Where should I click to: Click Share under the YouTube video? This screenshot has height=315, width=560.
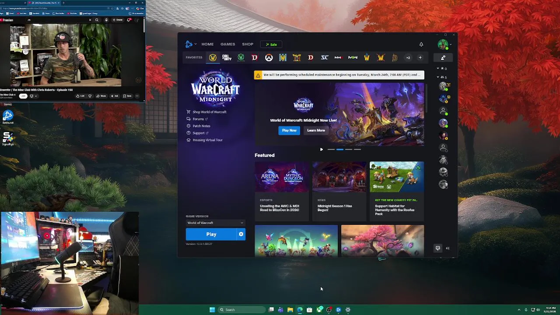pos(101,96)
